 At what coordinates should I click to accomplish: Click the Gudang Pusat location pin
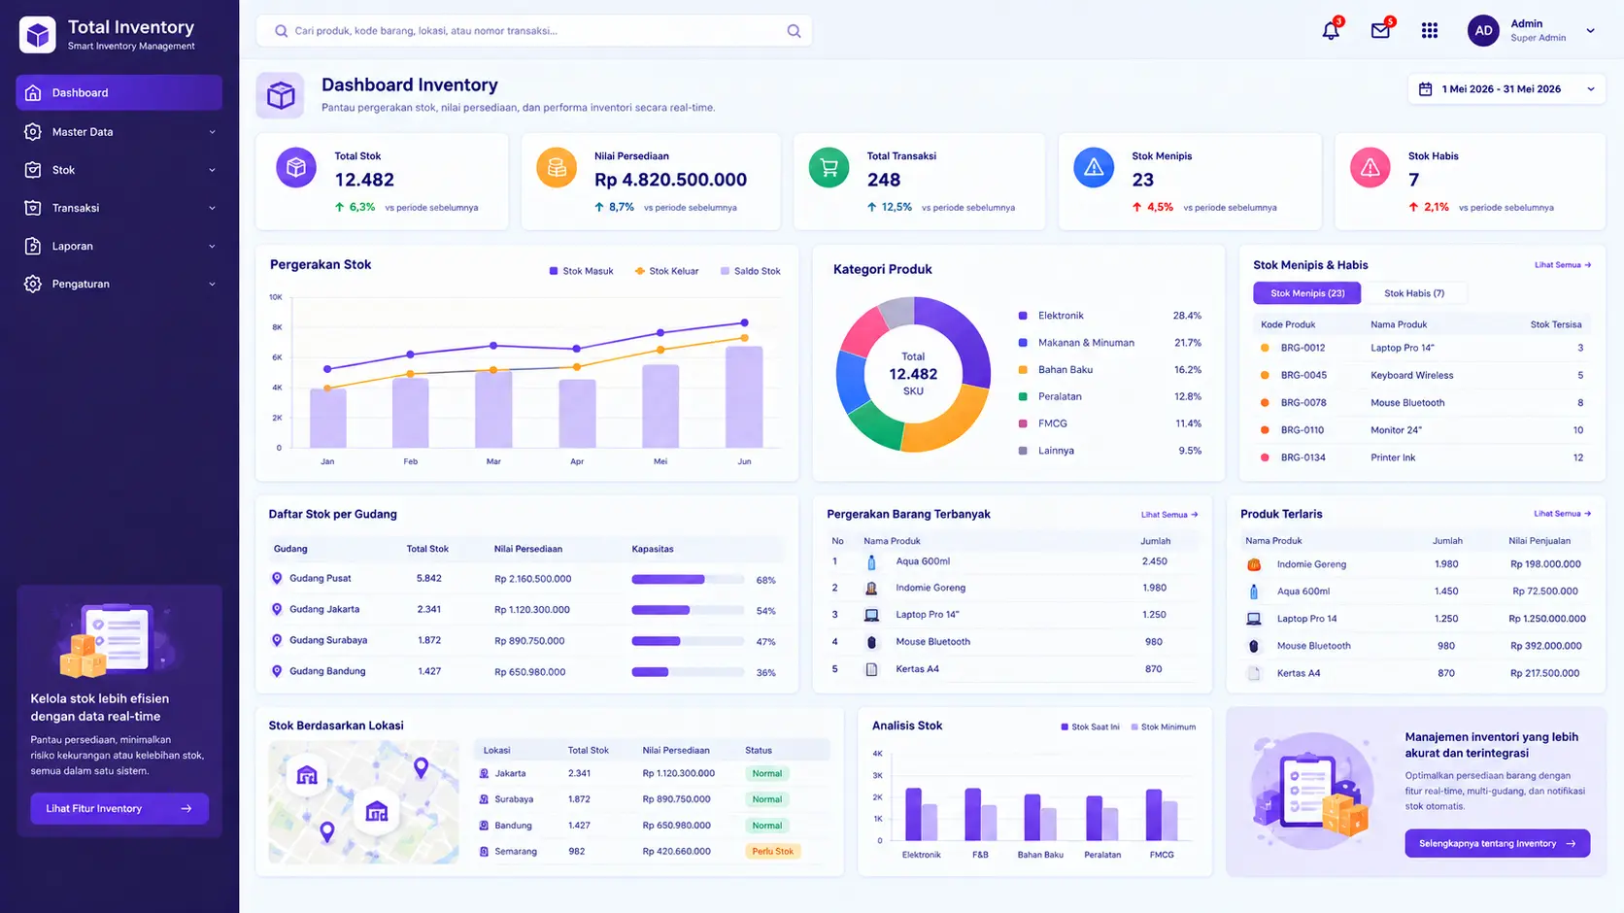tap(277, 578)
